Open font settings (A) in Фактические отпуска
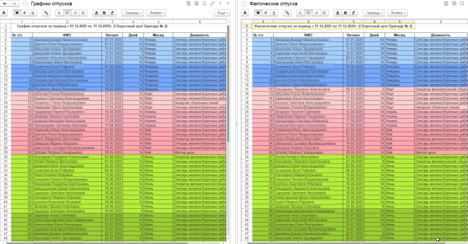Viewport: 468px width, 244px height. (x=245, y=13)
